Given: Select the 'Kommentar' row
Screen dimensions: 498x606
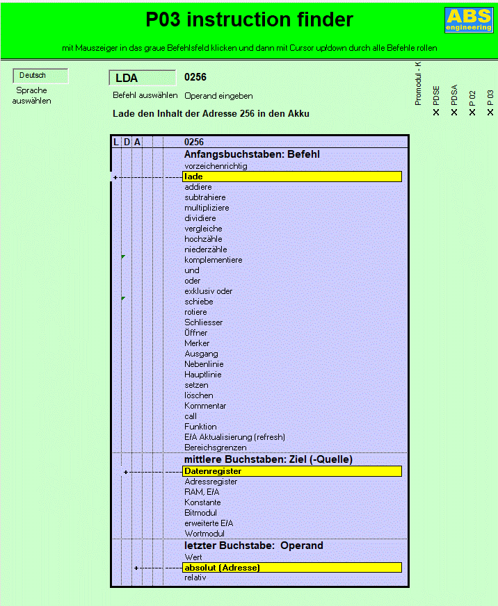Looking at the screenshot, I should click(205, 406).
